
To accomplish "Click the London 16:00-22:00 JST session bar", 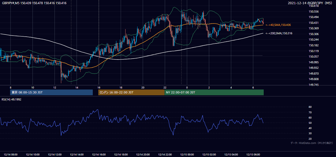I will coord(131,92).
